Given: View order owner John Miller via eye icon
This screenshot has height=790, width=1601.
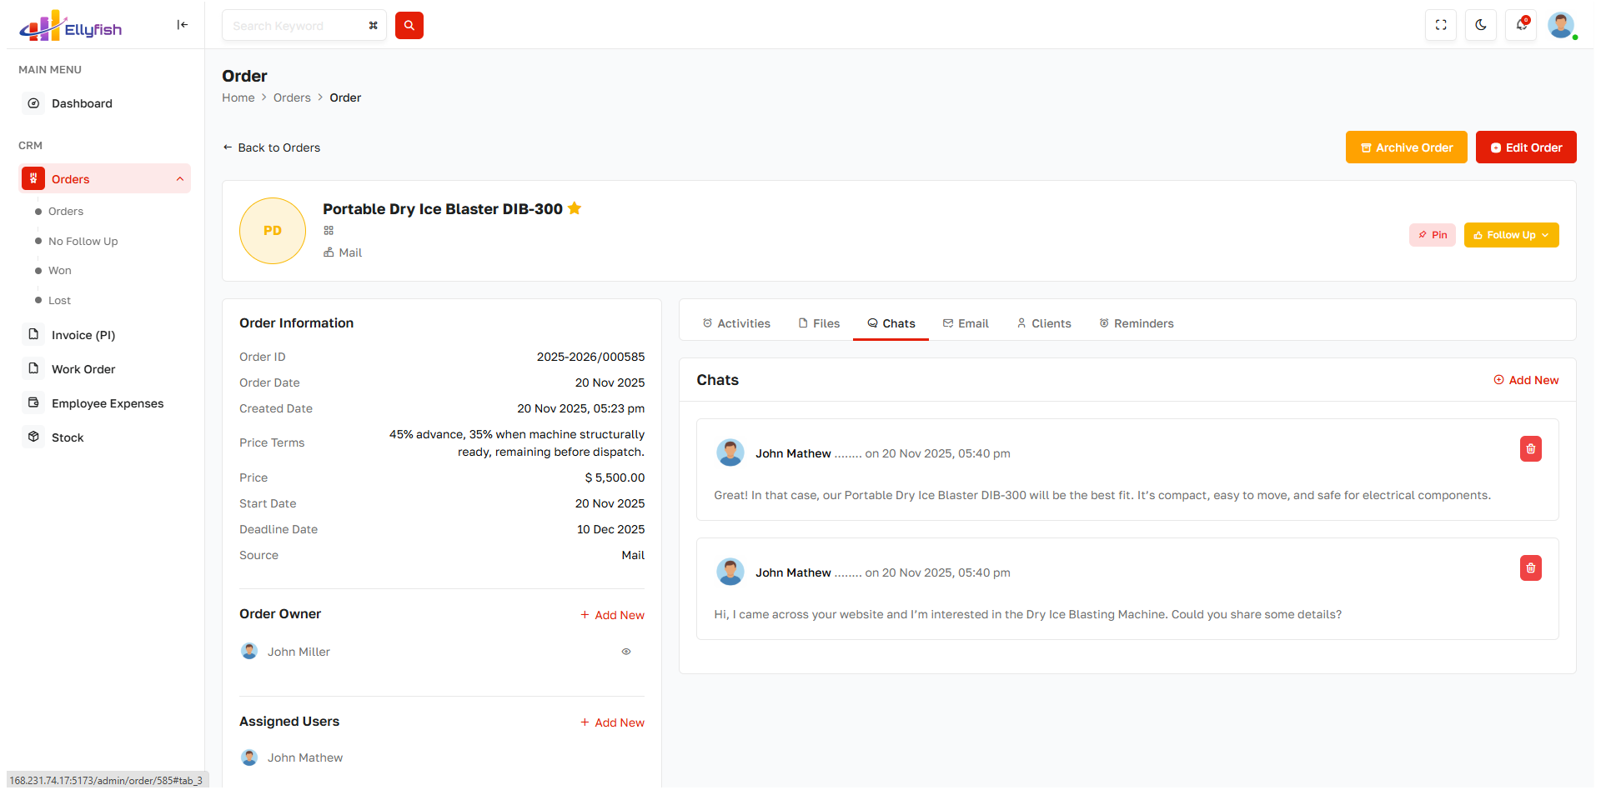Looking at the screenshot, I should [x=625, y=652].
